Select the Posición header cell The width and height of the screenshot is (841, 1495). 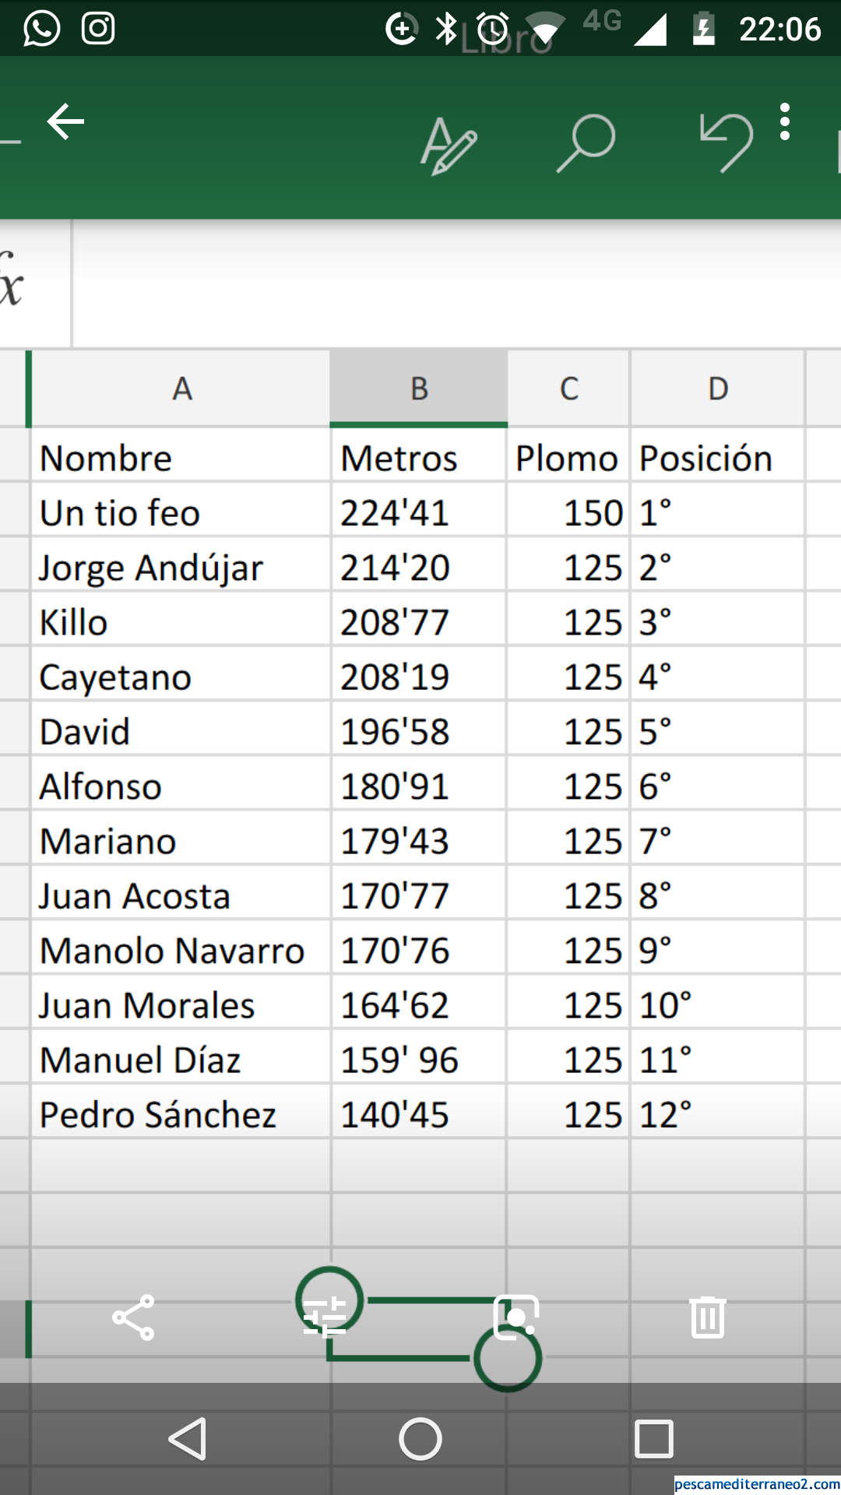click(718, 458)
